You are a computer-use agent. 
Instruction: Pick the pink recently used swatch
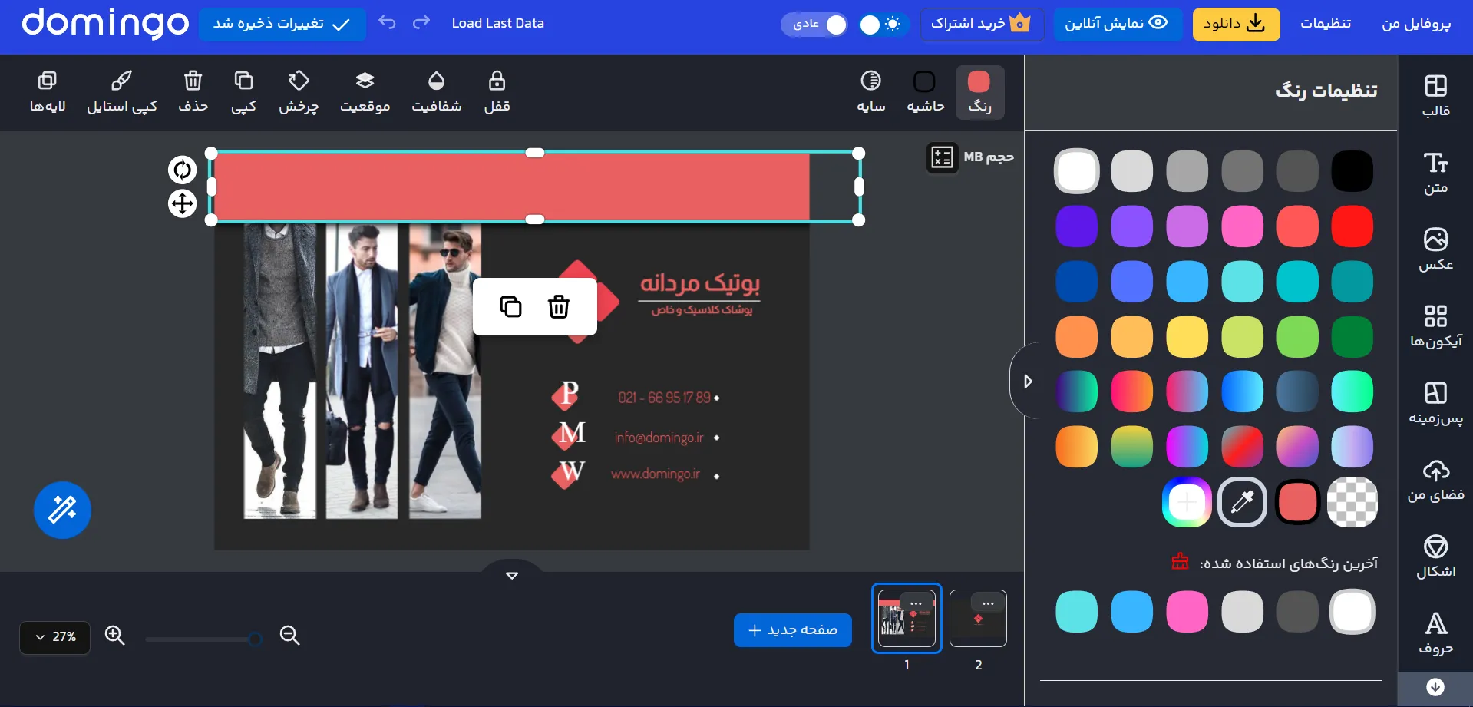[x=1187, y=611]
